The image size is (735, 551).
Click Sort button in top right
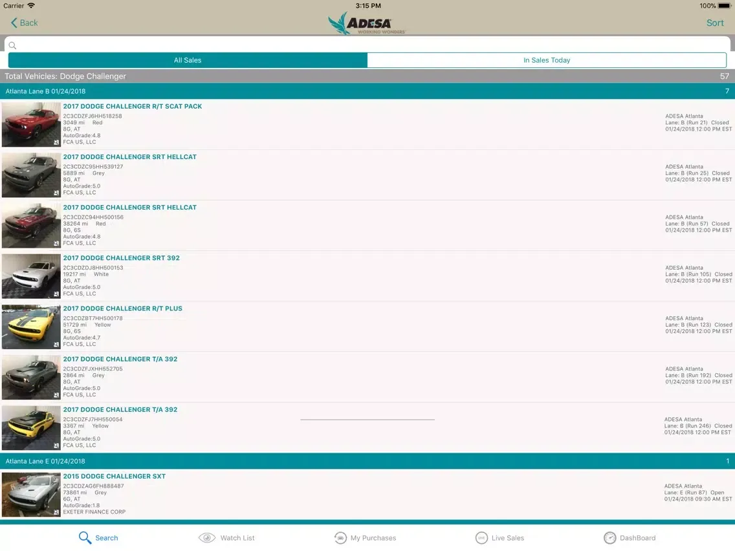(x=715, y=23)
